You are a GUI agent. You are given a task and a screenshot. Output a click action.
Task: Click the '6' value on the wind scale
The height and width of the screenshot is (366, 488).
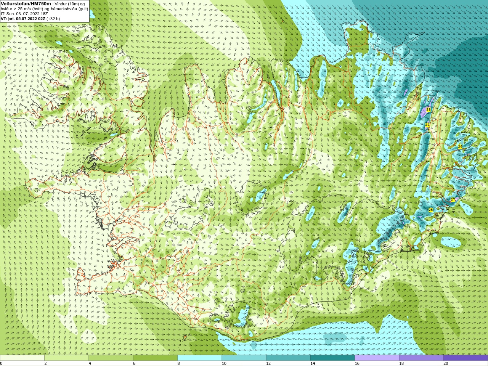point(134,363)
